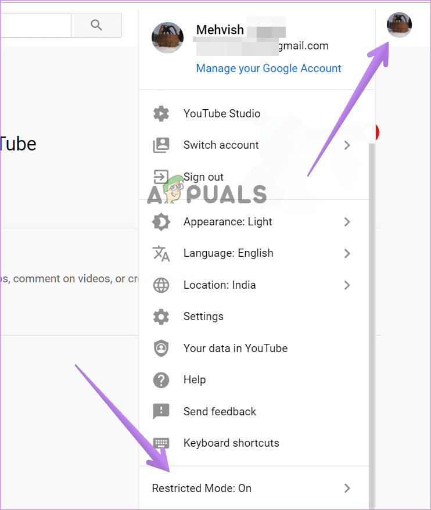Click the search magnifier button
Screen dimensions: 431x510
click(x=96, y=26)
